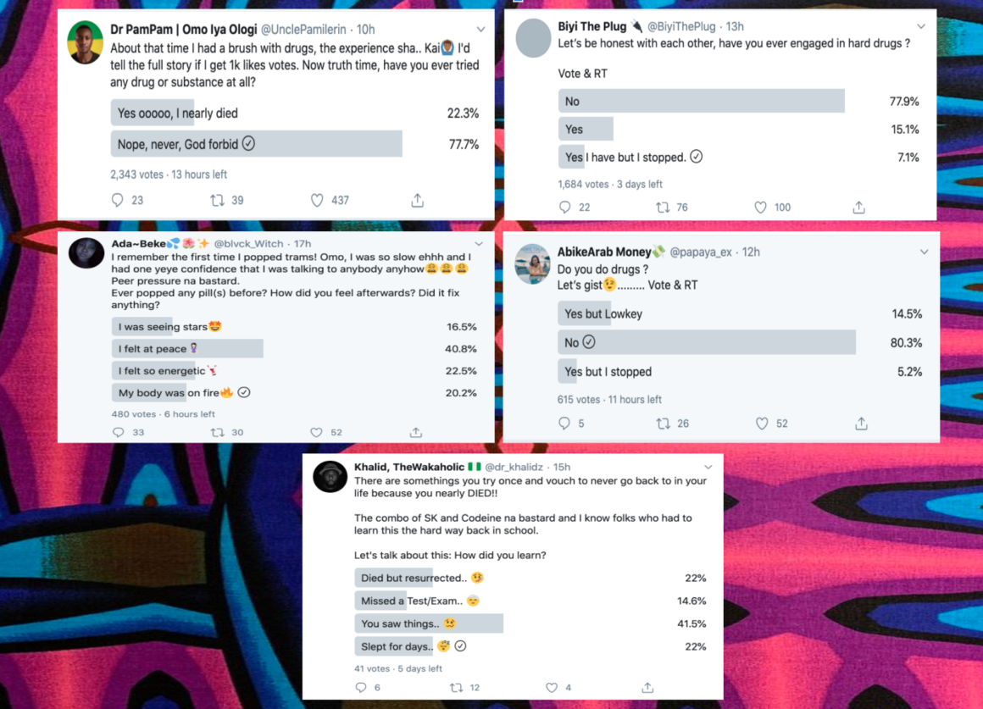Image resolution: width=983 pixels, height=709 pixels.
Task: Open tweet menu caret on Khalid's tweet
Action: (x=708, y=467)
